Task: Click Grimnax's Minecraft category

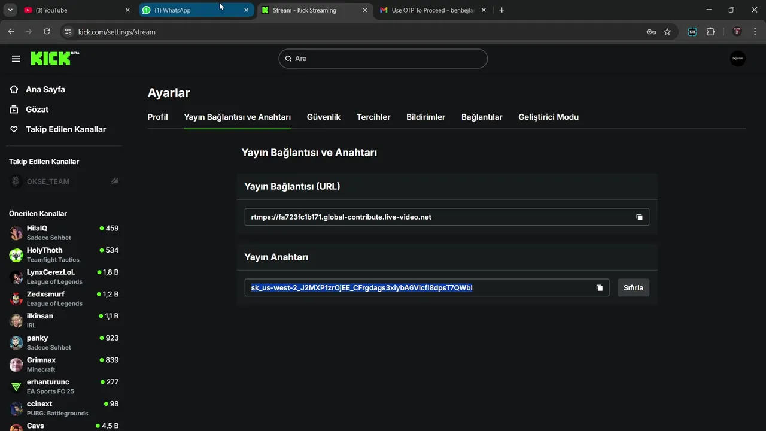Action: [41, 370]
